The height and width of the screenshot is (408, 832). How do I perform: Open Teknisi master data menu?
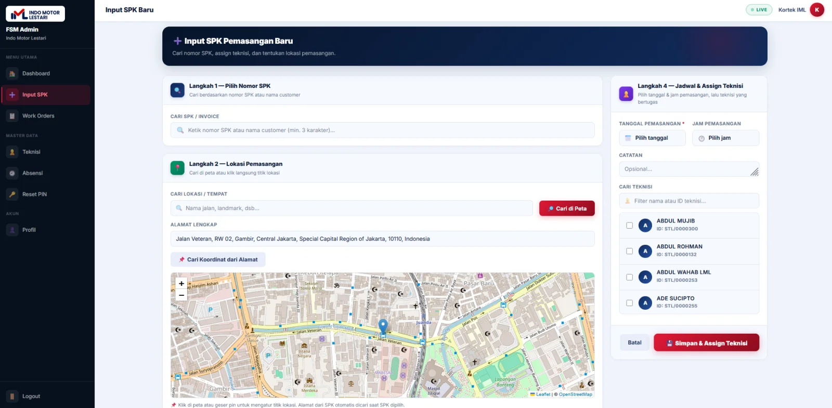[x=46, y=152]
